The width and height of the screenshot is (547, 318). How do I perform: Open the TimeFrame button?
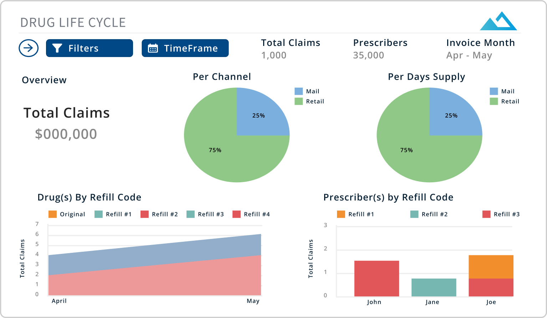pyautogui.click(x=185, y=48)
